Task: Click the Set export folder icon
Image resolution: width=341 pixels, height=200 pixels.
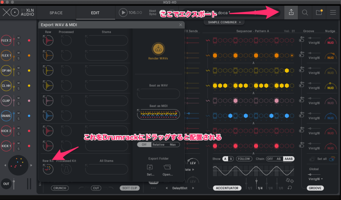Action: coord(151,168)
